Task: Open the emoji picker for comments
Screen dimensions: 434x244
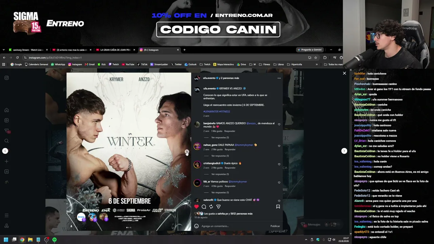Action: pyautogui.click(x=196, y=226)
